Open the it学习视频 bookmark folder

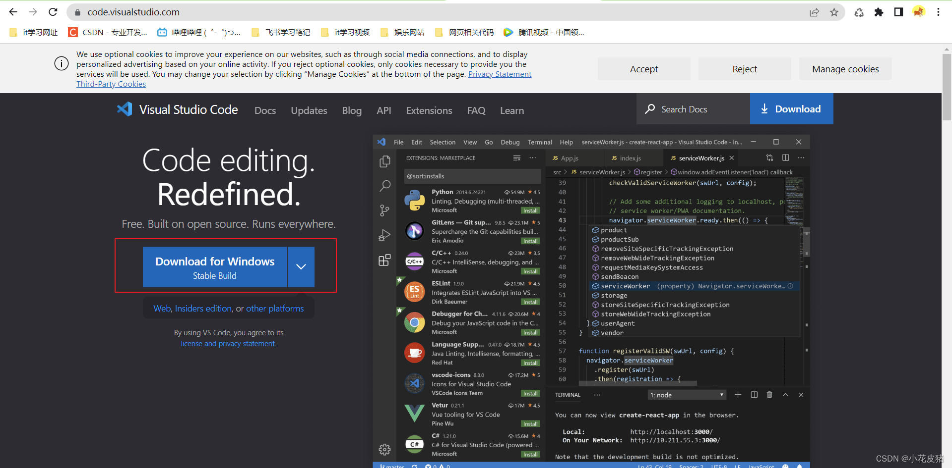345,32
